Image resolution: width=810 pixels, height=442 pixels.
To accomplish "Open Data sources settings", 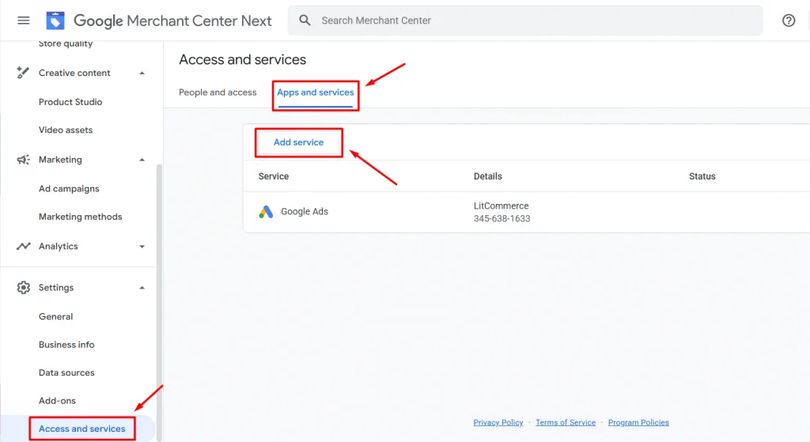I will coord(66,372).
